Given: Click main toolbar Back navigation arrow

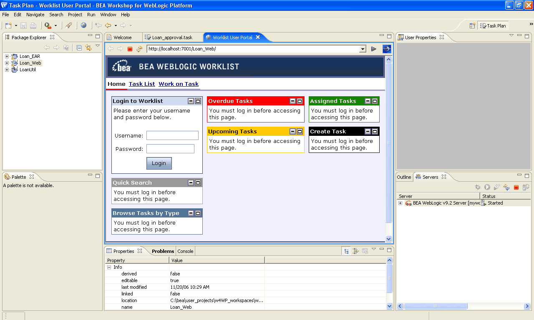Looking at the screenshot, I should pos(108,25).
